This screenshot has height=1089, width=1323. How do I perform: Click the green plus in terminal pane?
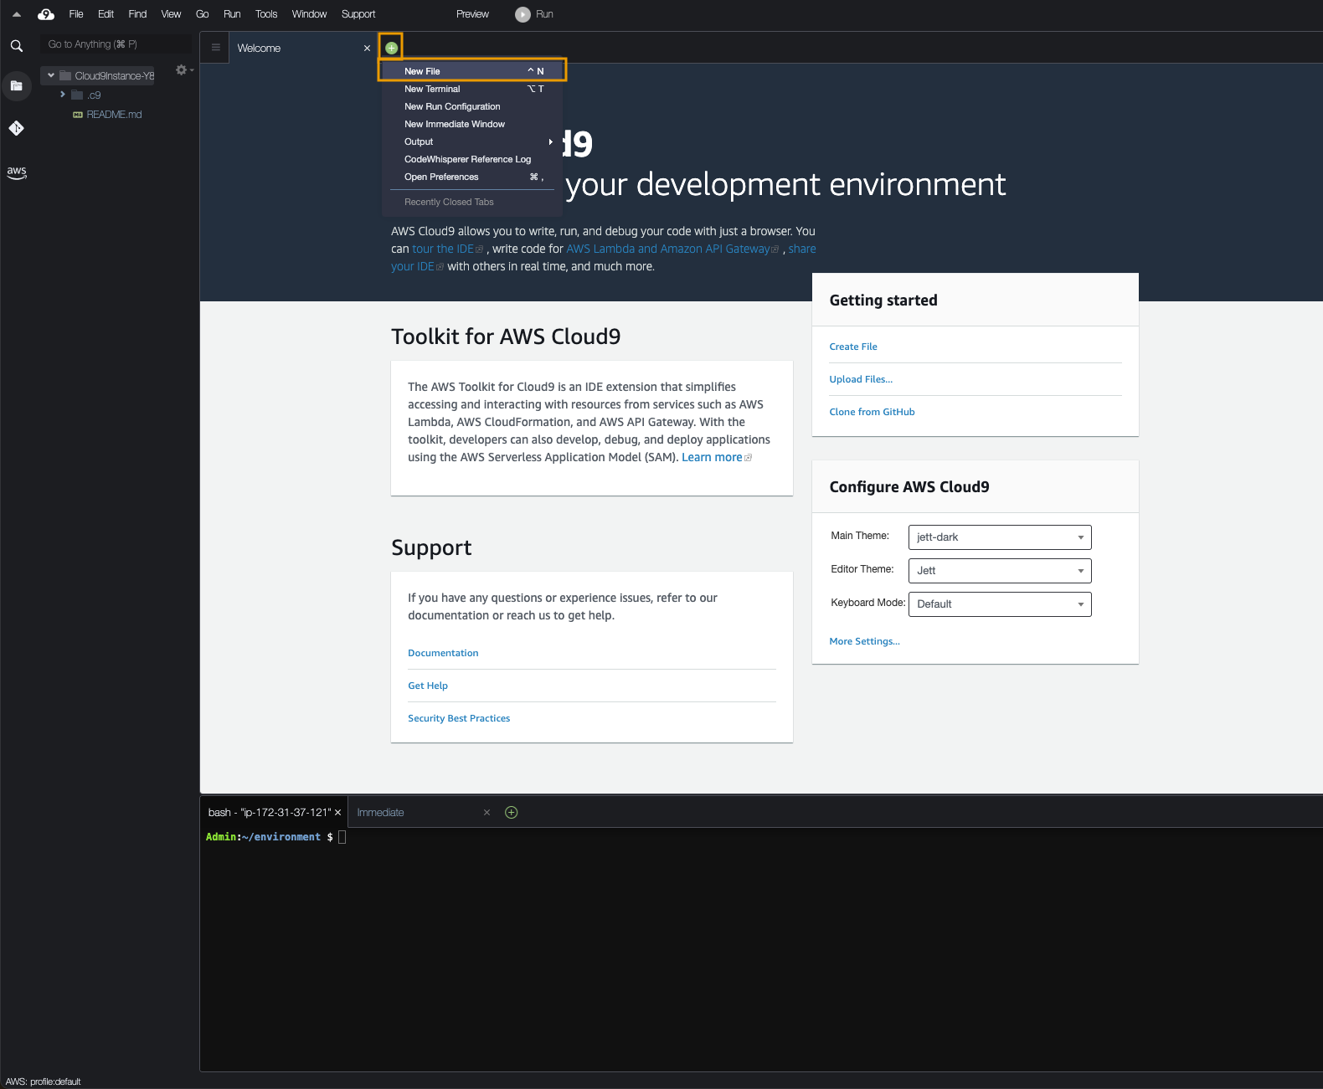click(x=511, y=813)
